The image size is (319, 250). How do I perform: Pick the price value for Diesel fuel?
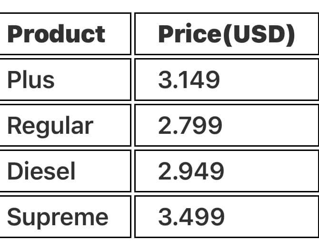[190, 171]
